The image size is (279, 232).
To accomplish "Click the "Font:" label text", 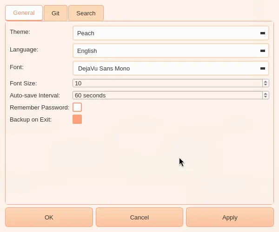I will pos(17,67).
